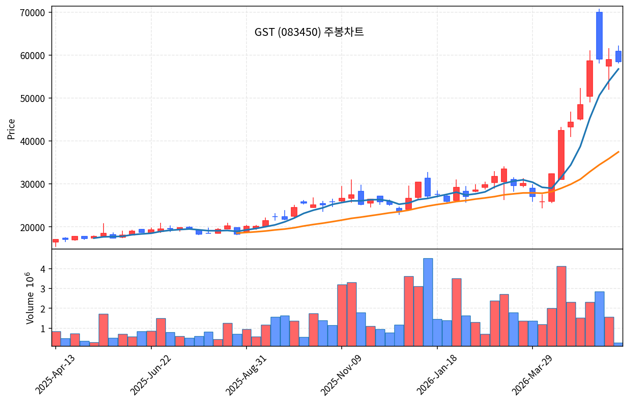The height and width of the screenshot is (404, 629).
Task: Click the 20000 price tick label
Action: (x=33, y=227)
